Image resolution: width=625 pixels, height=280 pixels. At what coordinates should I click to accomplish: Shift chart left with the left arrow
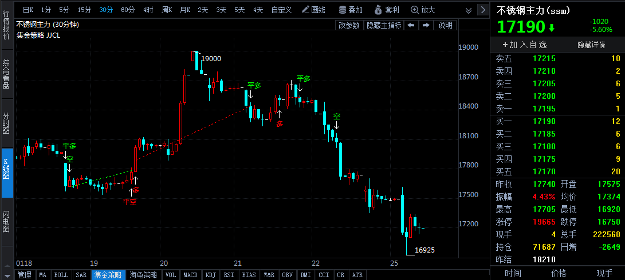(411, 25)
